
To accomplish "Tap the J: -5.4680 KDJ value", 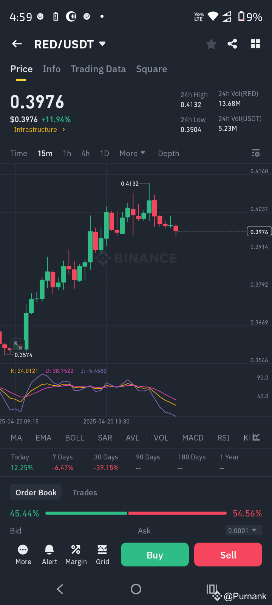I will tap(94, 371).
